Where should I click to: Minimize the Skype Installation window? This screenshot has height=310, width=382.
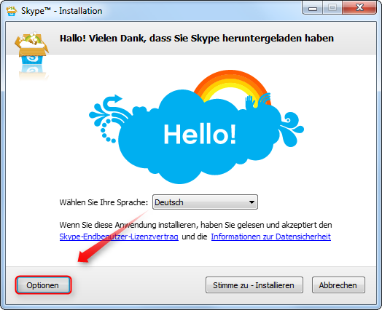[x=313, y=8]
